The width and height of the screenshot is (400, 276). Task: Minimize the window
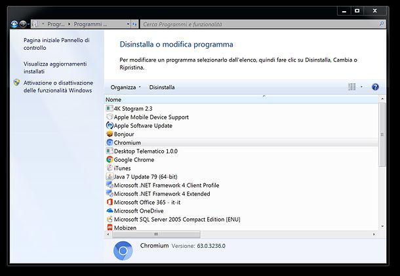pyautogui.click(x=344, y=10)
